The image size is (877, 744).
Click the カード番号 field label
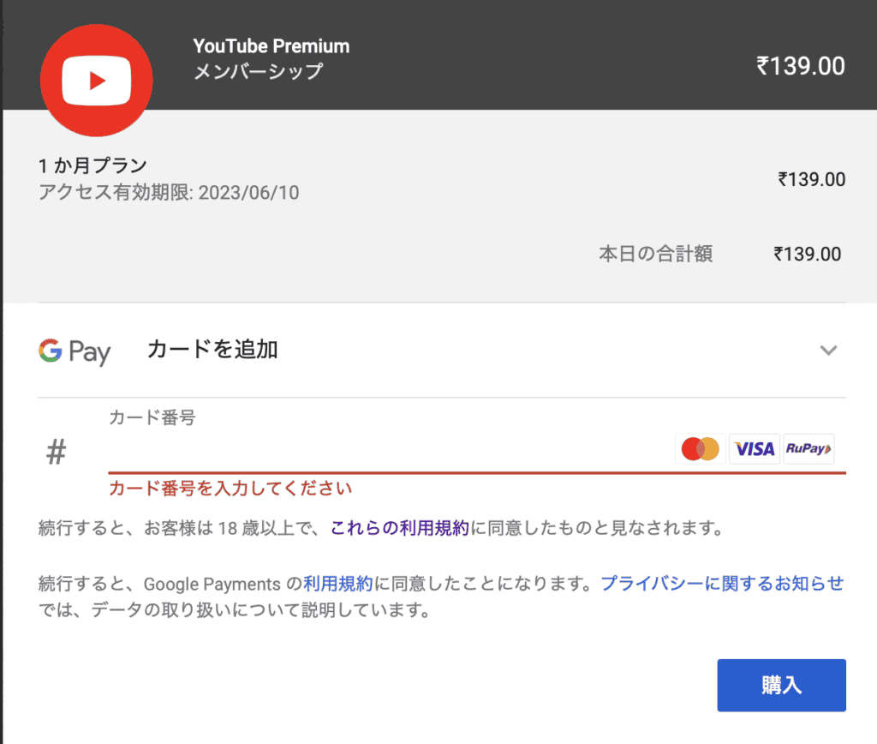[x=152, y=417]
